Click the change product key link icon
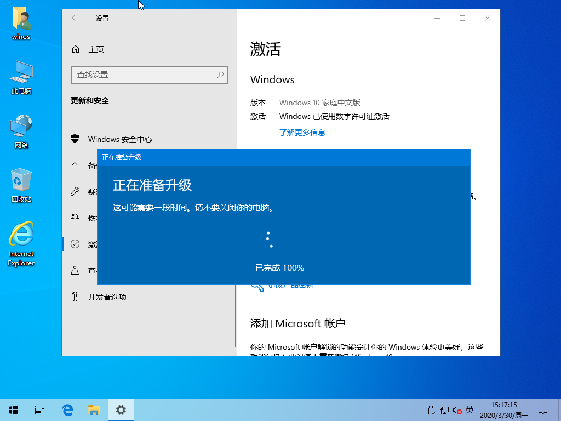 click(257, 287)
